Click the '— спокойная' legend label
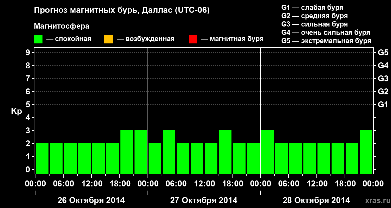 click(69, 39)
